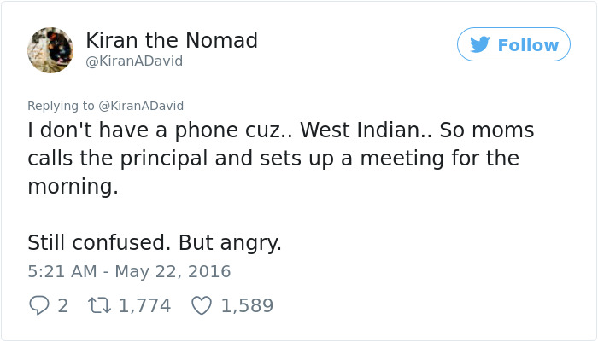Click the @KiranADavid handle below the name
The image size is (598, 342).
[134, 61]
